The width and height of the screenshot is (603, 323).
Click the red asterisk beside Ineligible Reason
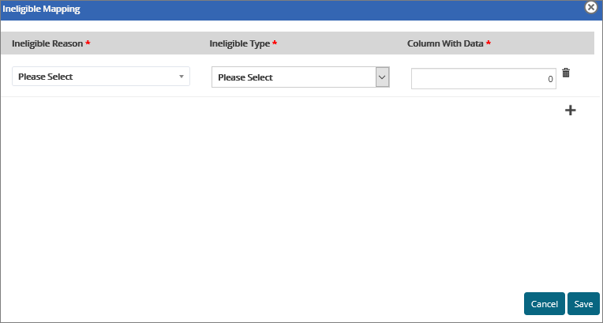(88, 43)
